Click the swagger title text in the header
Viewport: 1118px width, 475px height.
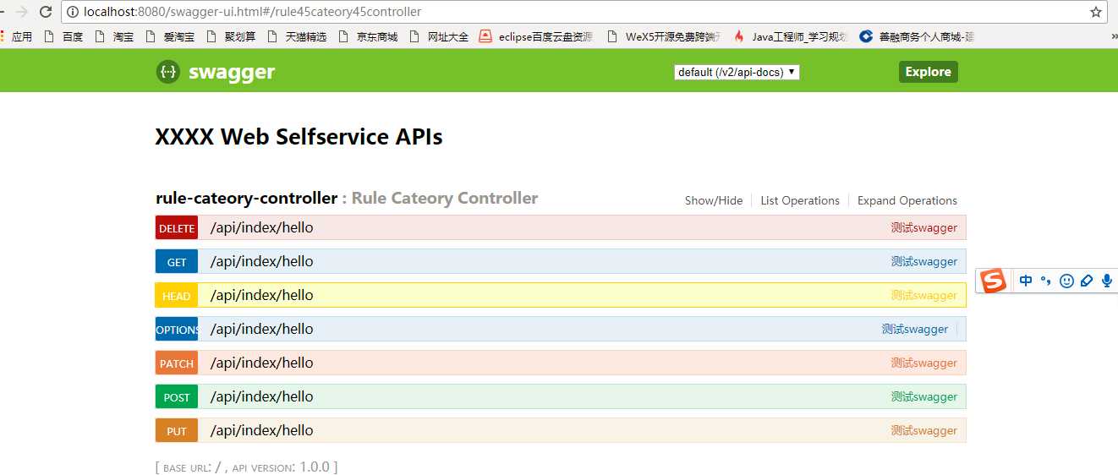click(232, 72)
